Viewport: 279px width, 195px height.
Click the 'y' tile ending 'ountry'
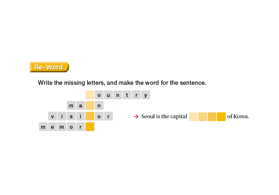click(x=145, y=95)
